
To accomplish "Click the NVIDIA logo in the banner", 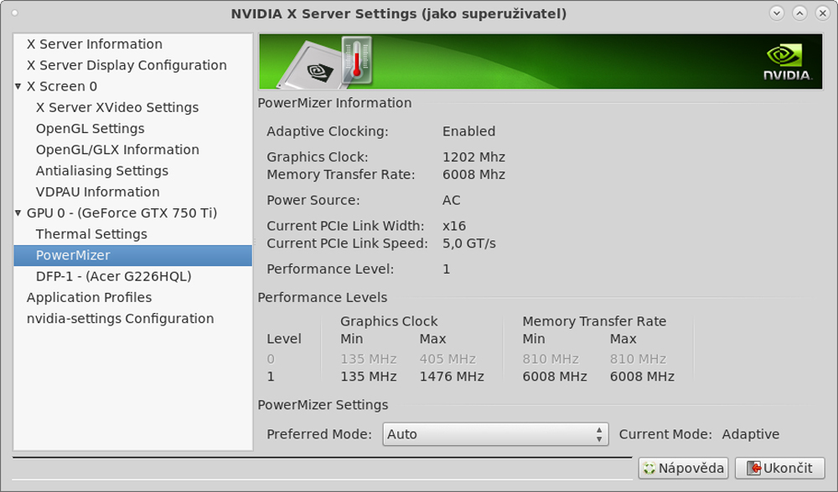I will (x=788, y=62).
